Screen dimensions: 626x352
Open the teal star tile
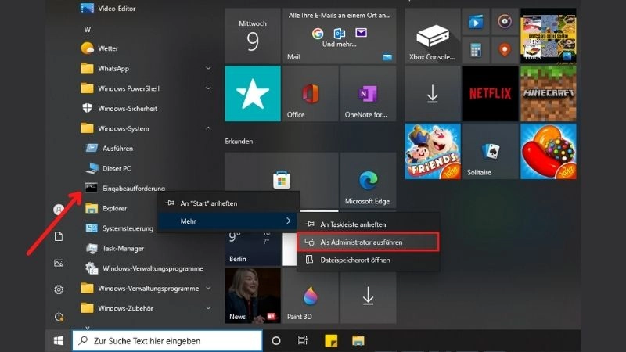click(253, 93)
